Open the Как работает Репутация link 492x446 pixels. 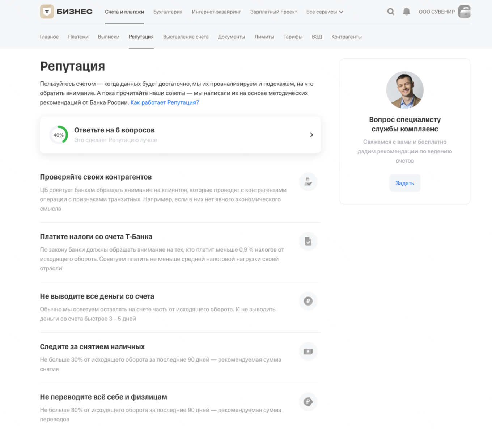(165, 102)
